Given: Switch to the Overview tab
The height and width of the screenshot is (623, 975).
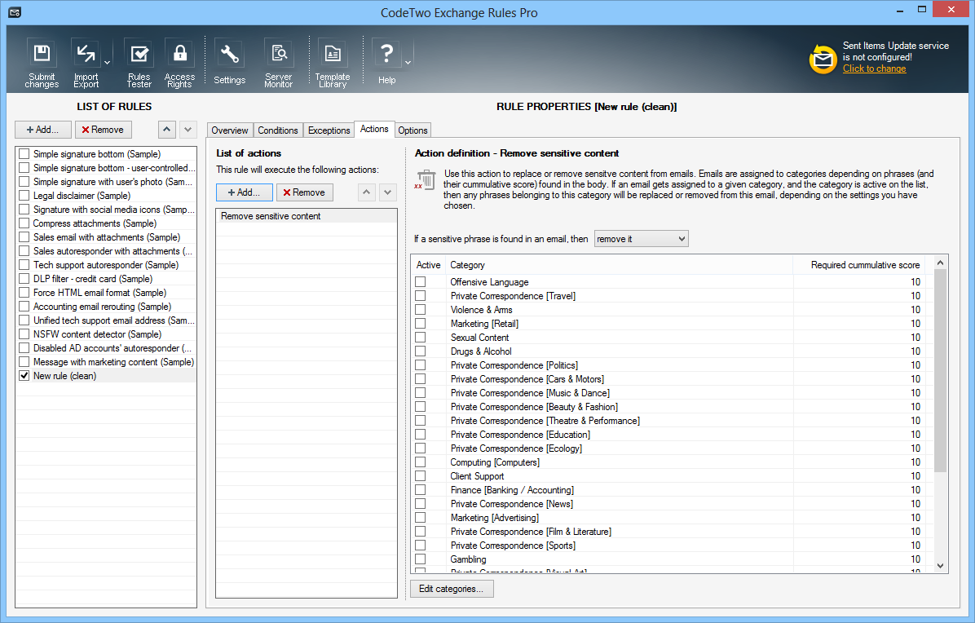Looking at the screenshot, I should tap(229, 130).
